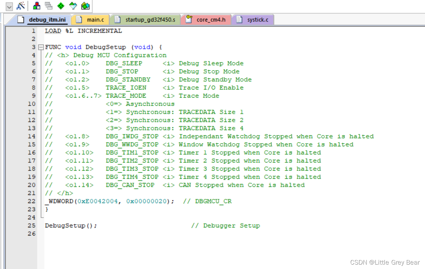Click the DBG_STOP comment line
Image resolution: width=425 pixels, height=269 pixels.
pyautogui.click(x=142, y=71)
